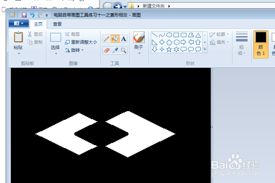Choose the Curve shape
The width and height of the screenshot is (275, 183).
[162, 35]
